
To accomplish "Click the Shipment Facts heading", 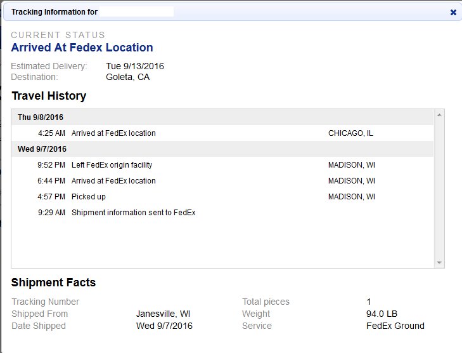I will coord(53,283).
